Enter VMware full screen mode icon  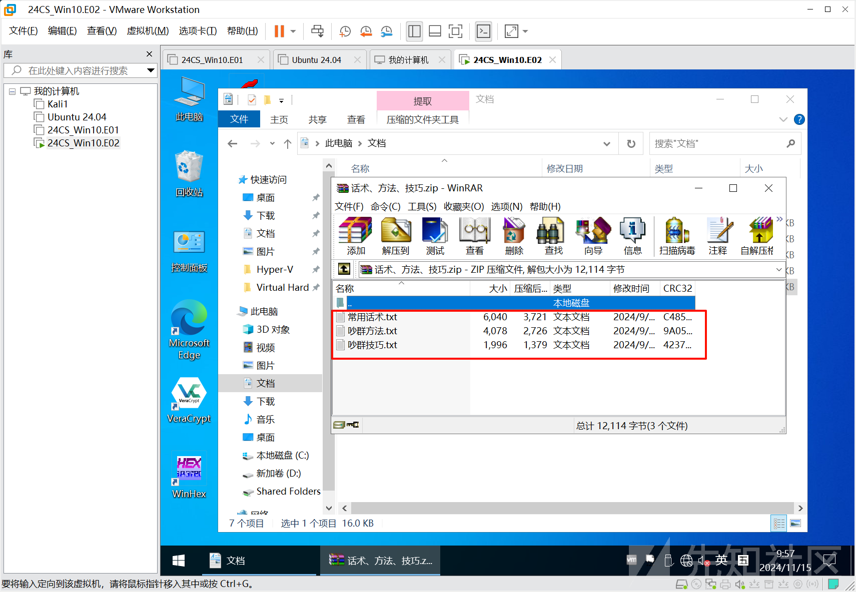[455, 31]
